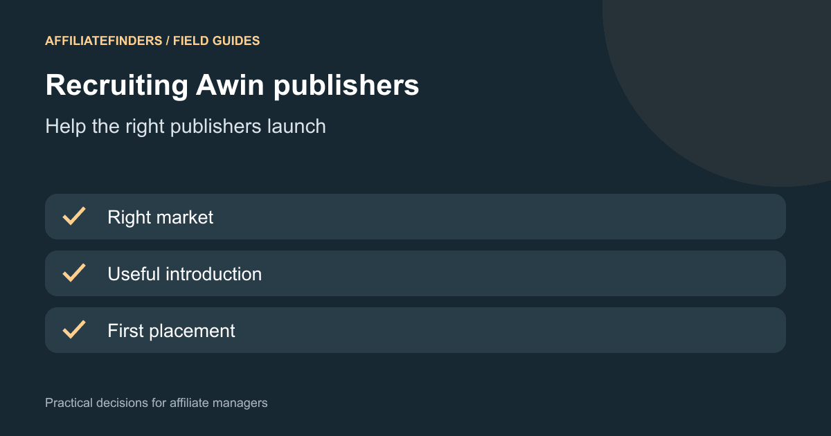
Task: Click the 'First placement' label
Action: (x=172, y=331)
